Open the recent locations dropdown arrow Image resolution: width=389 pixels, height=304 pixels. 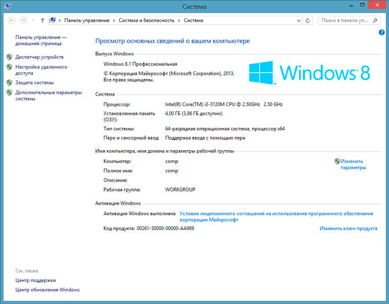(x=33, y=20)
